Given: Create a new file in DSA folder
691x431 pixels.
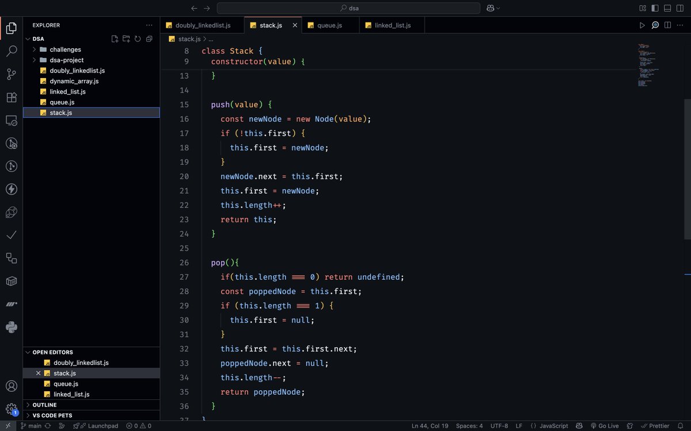Looking at the screenshot, I should [115, 39].
